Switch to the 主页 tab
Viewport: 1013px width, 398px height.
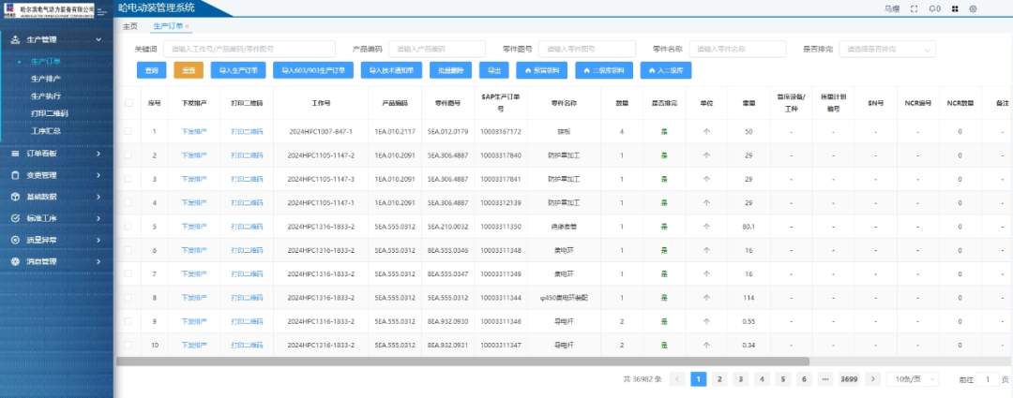point(130,26)
